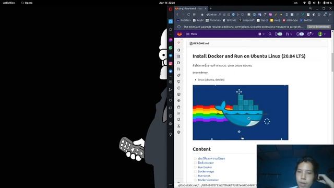Open Telegram in Opera sidebar
This screenshot has width=334, height=188.
[171, 55]
